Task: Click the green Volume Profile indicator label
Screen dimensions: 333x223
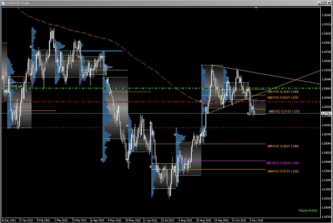Action: point(308,211)
